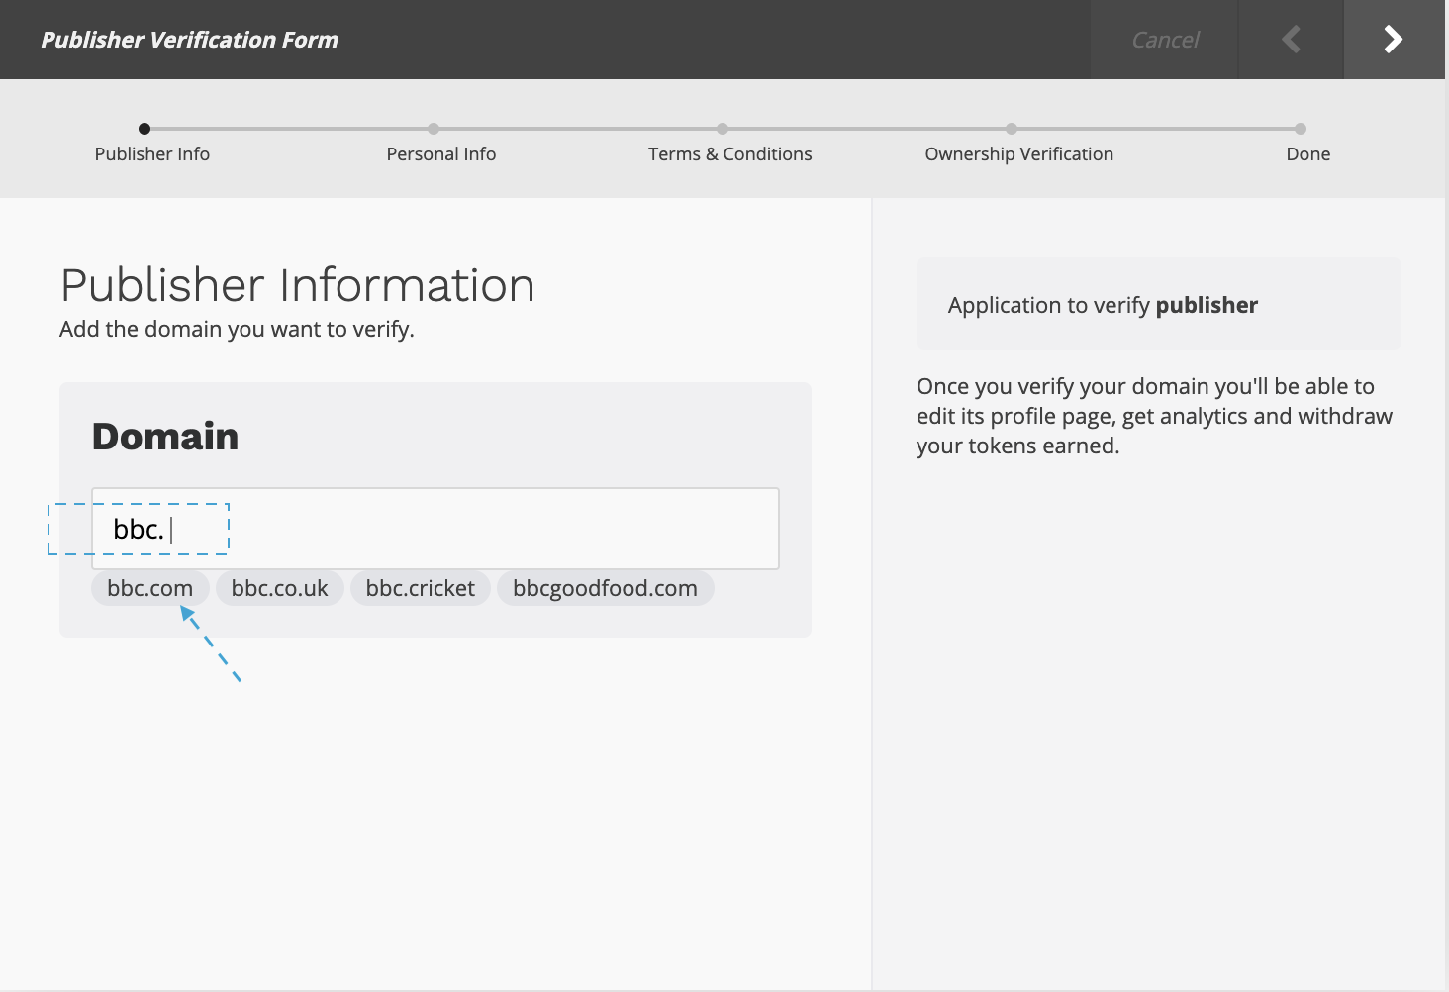Click the 'Publisher Information' heading
The image size is (1449, 992).
(x=298, y=285)
